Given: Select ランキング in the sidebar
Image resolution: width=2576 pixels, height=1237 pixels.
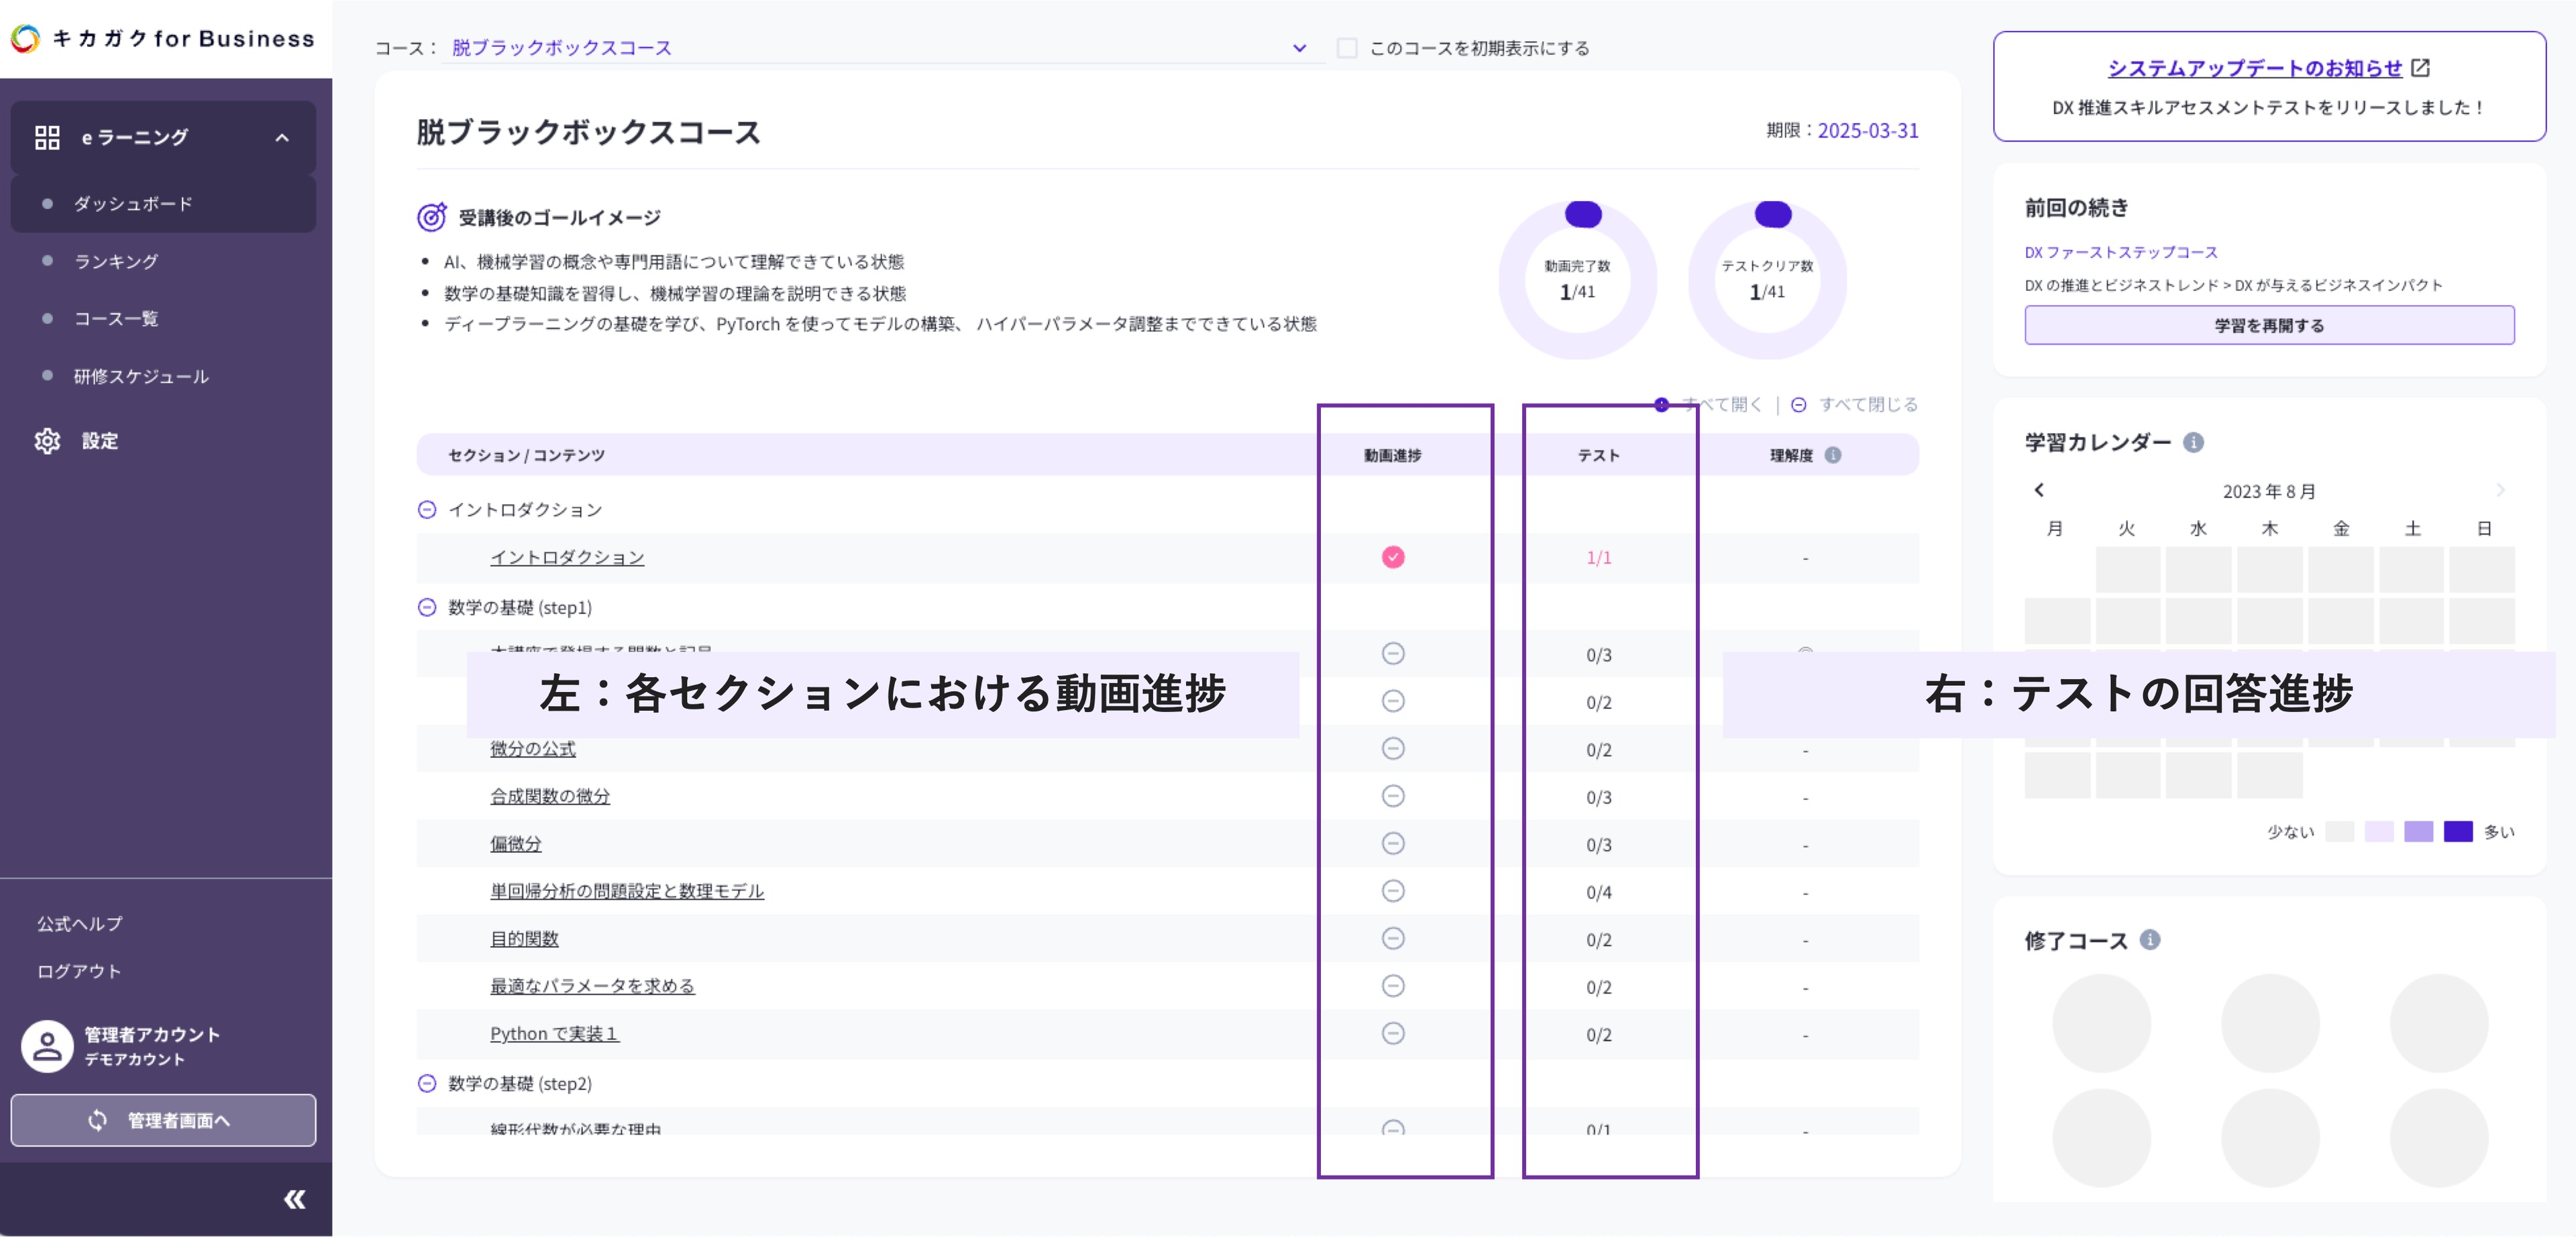Looking at the screenshot, I should click(116, 261).
